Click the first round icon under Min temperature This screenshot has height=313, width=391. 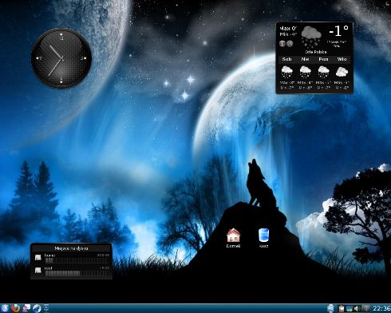[x=282, y=43]
